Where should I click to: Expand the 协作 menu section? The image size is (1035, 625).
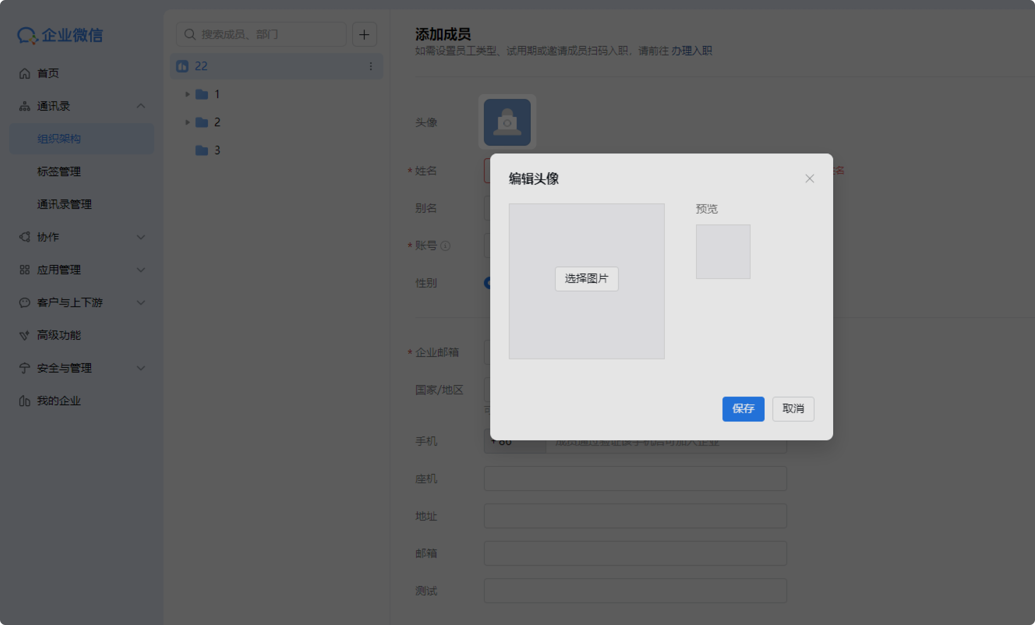[x=141, y=237]
